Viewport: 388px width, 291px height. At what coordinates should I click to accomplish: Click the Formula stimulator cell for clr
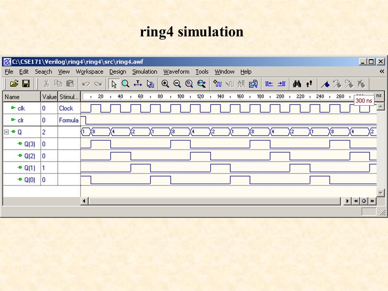pyautogui.click(x=69, y=120)
